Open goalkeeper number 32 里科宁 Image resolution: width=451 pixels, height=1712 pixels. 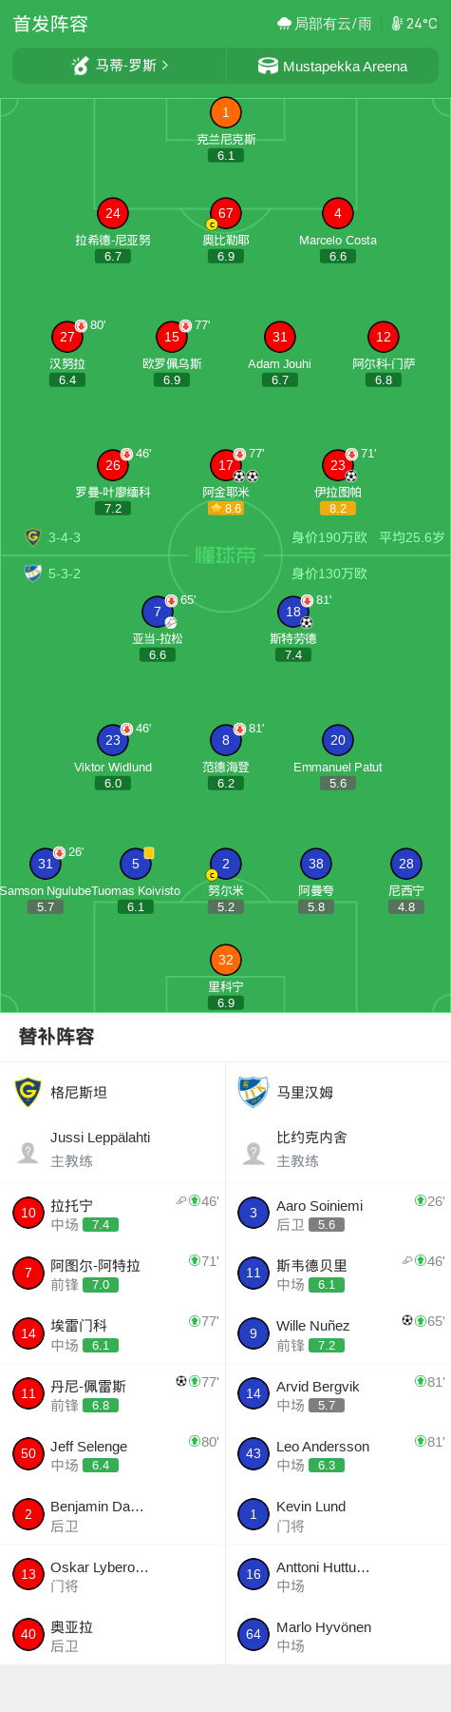[226, 960]
